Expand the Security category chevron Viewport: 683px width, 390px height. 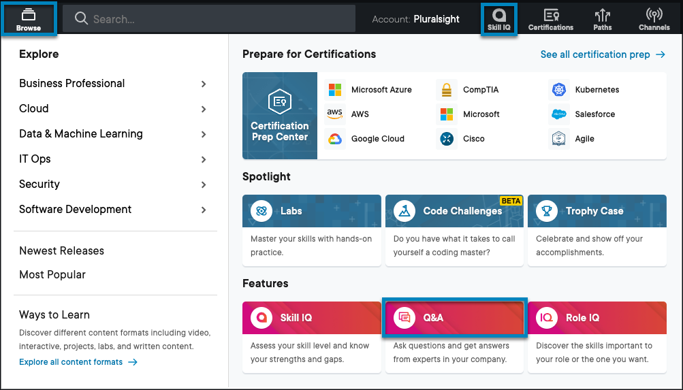click(x=204, y=185)
